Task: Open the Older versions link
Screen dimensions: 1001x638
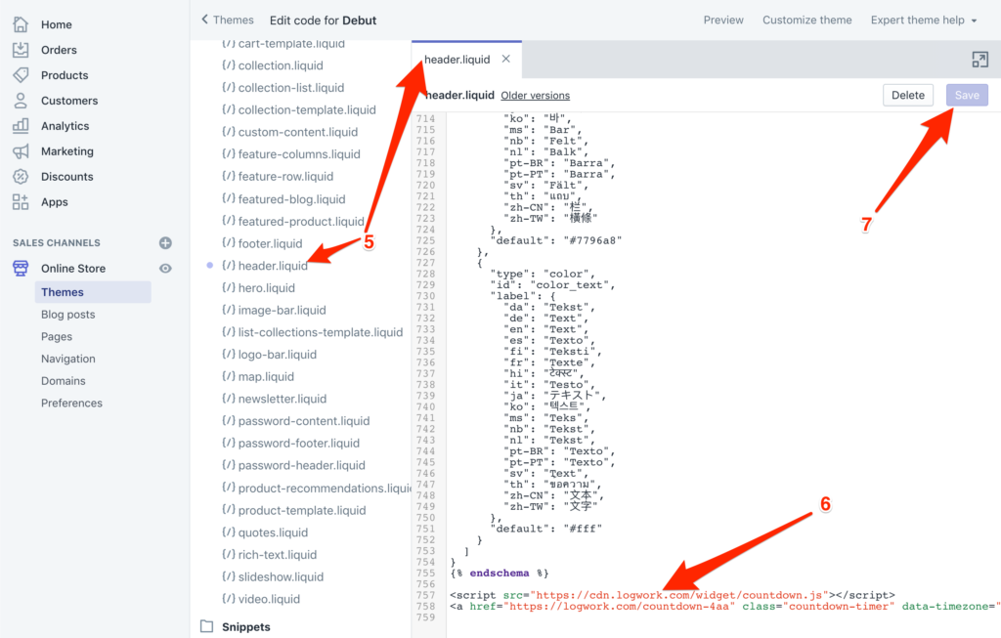Action: (535, 96)
